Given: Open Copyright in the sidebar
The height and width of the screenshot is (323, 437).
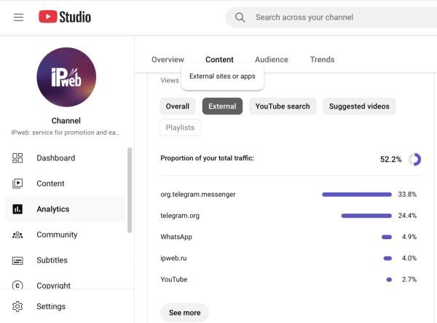Looking at the screenshot, I should click(53, 285).
